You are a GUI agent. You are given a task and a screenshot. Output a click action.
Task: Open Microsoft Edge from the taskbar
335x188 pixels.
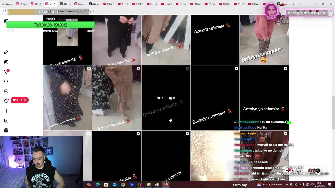pyautogui.click(x=97, y=185)
